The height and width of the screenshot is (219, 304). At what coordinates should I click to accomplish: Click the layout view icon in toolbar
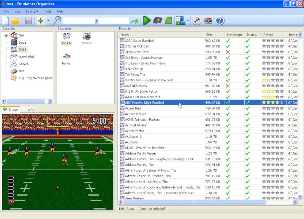point(180,20)
